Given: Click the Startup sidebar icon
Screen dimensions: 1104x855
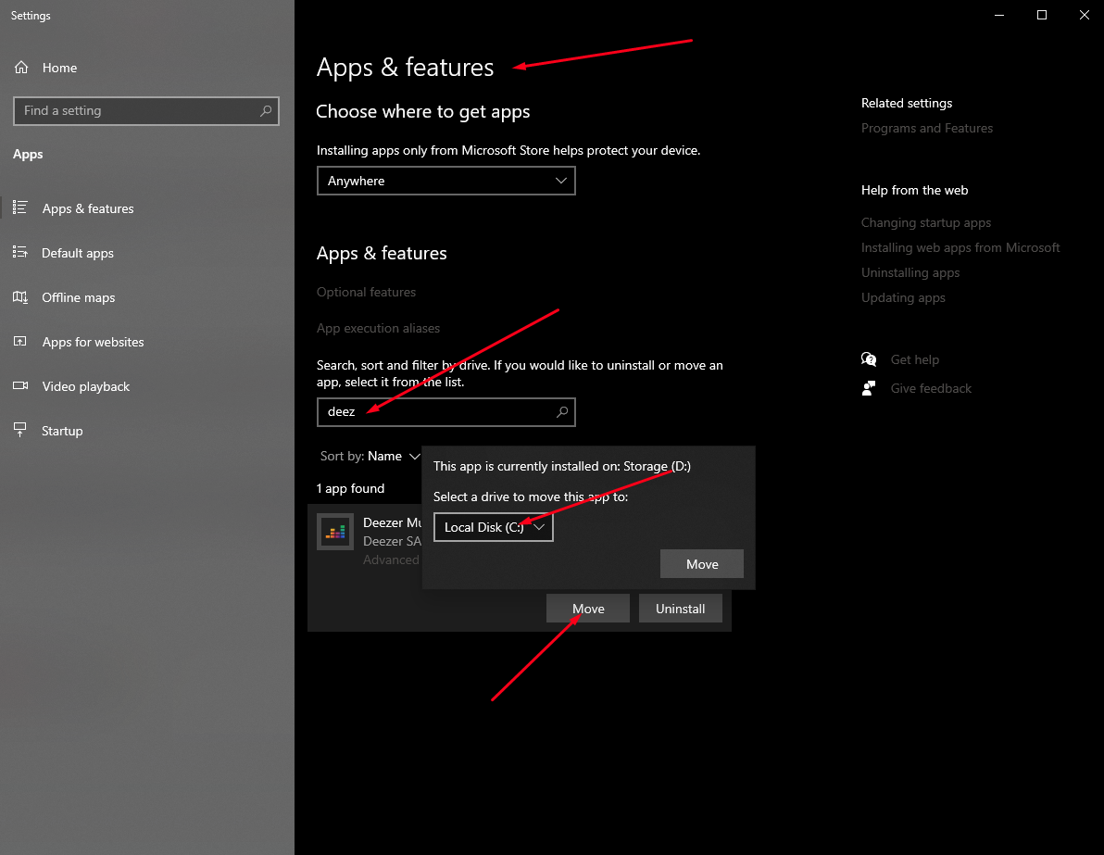Looking at the screenshot, I should (x=20, y=430).
